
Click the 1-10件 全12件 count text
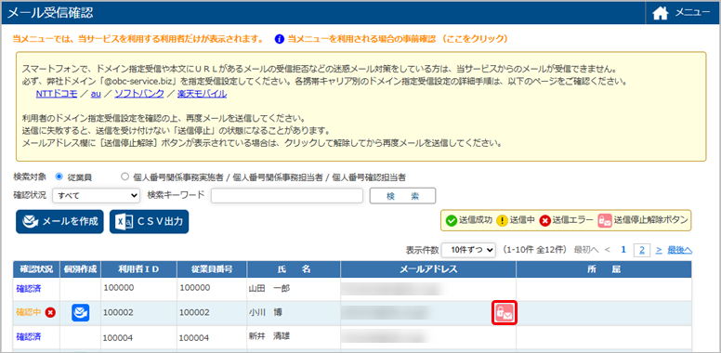[534, 250]
